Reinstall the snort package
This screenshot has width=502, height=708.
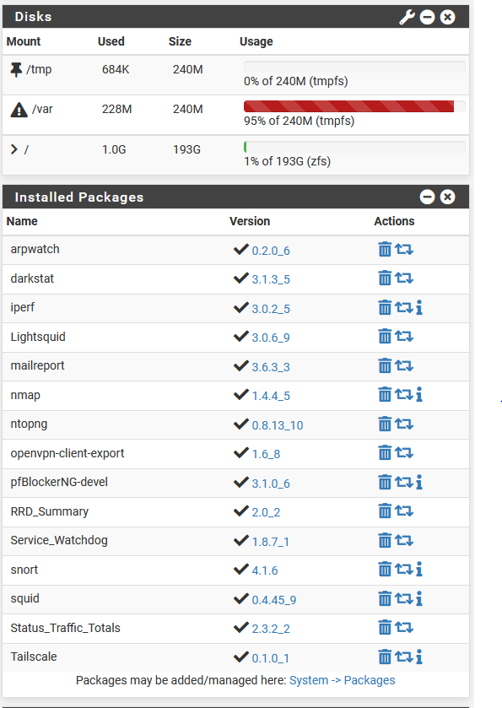404,570
